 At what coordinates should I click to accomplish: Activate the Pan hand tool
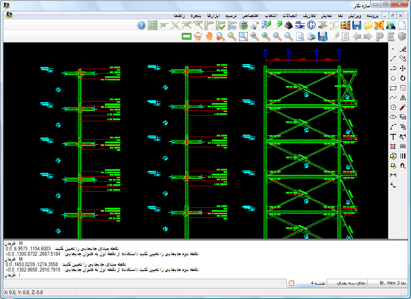tap(209, 37)
